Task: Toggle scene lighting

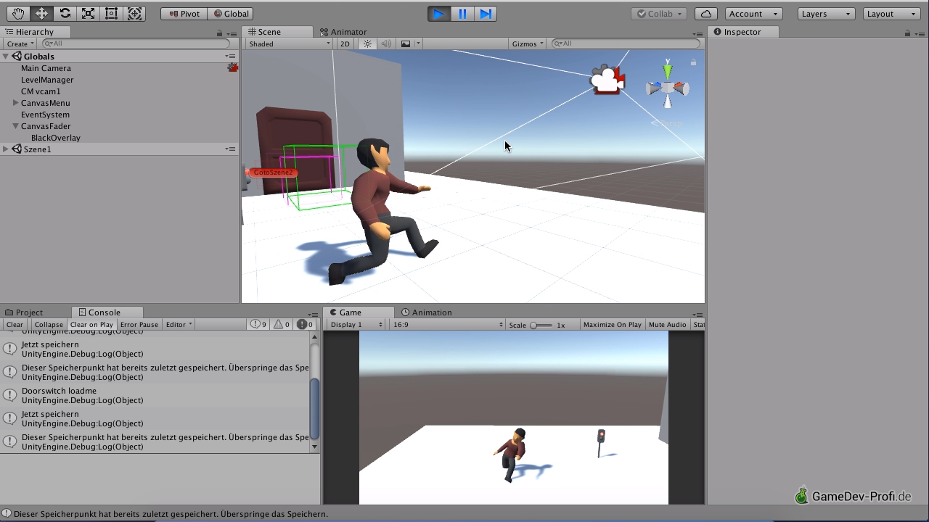Action: (367, 43)
